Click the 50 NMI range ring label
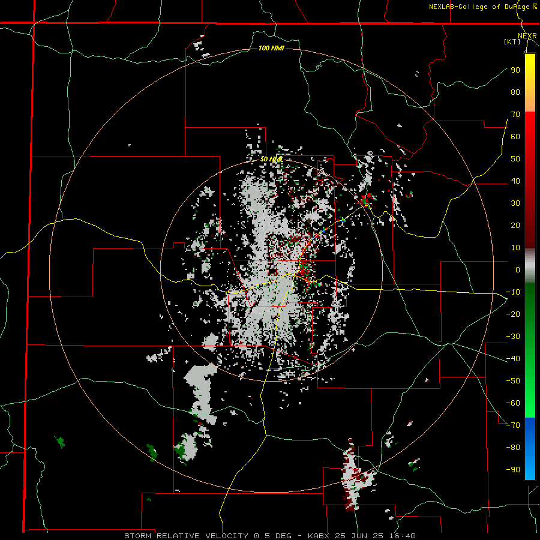 tap(271, 159)
